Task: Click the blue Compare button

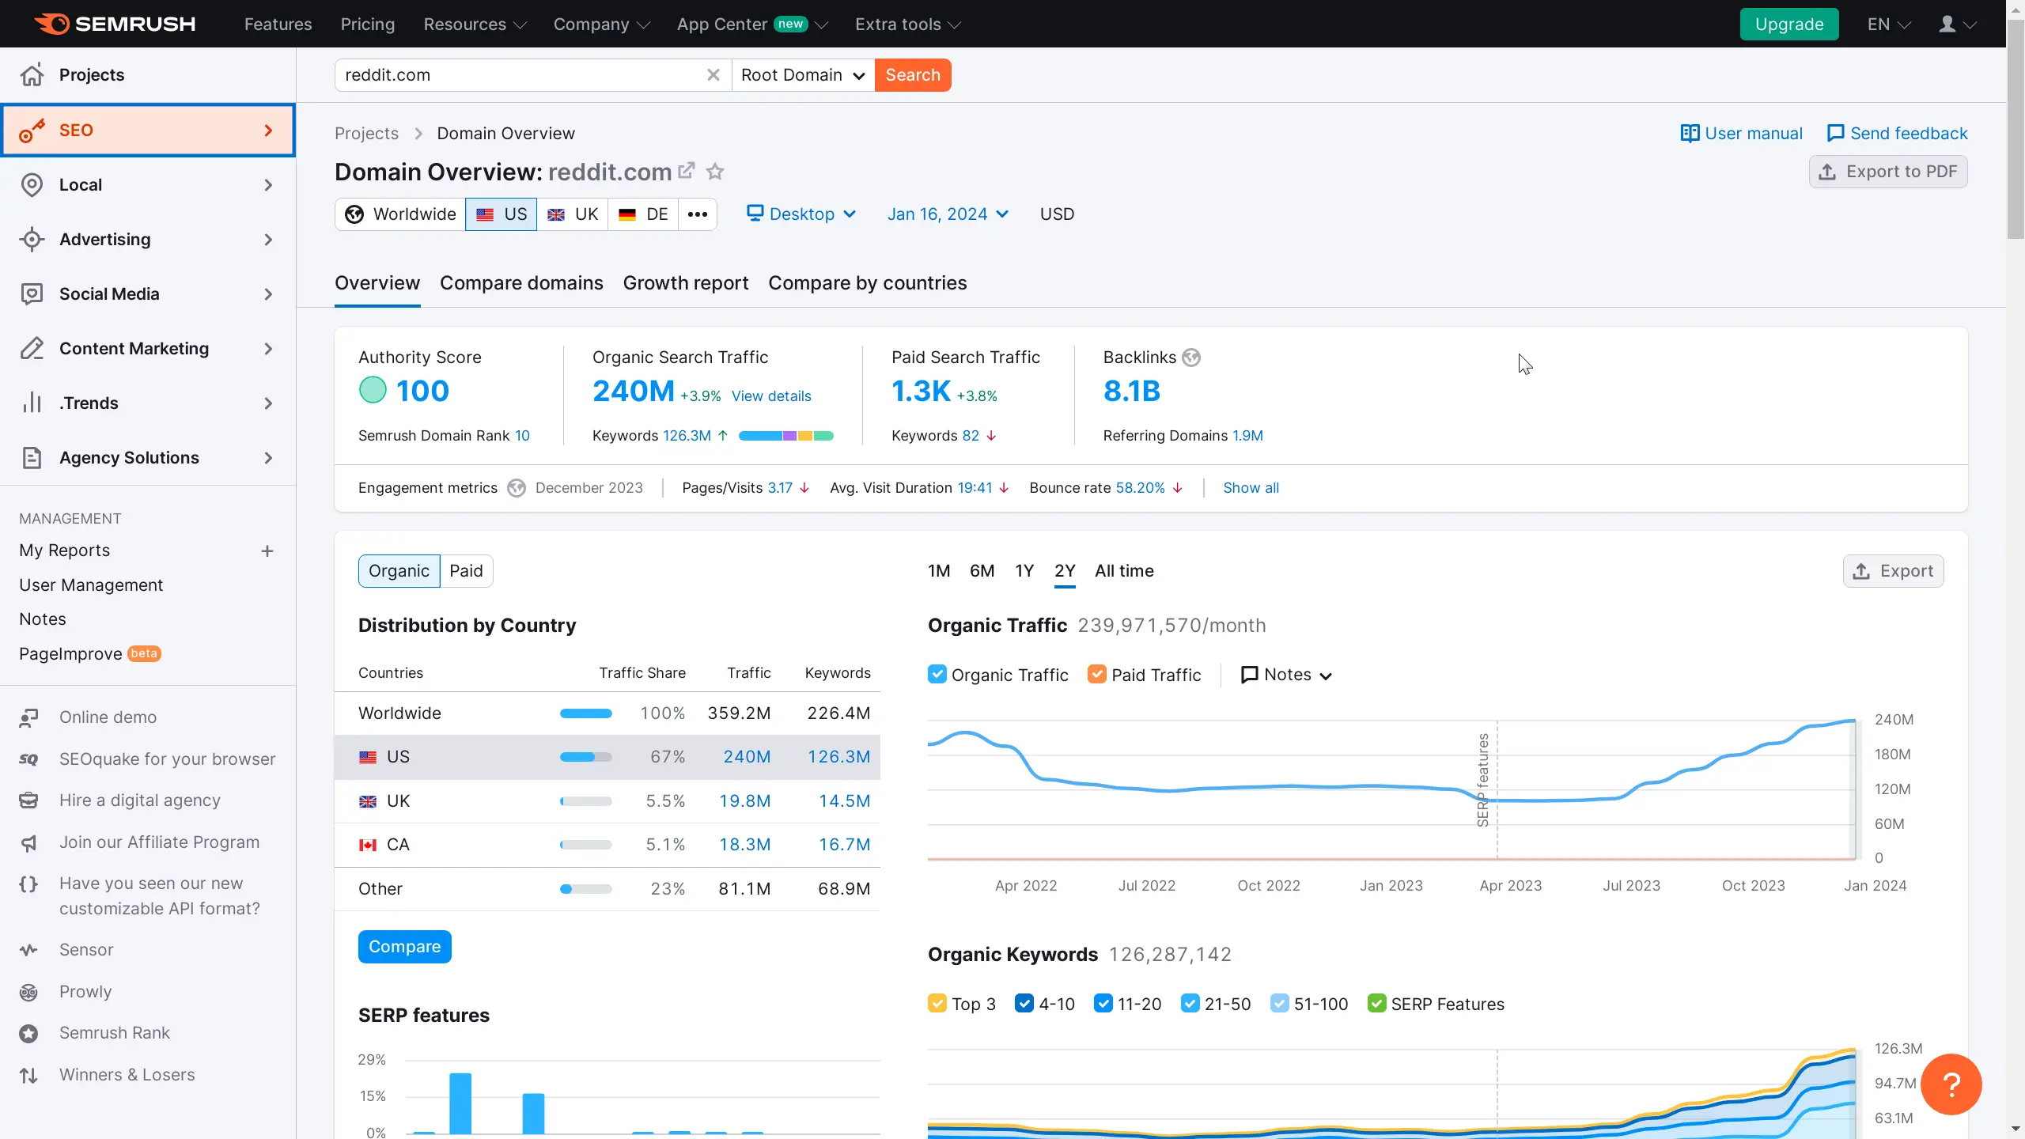Action: 404,947
